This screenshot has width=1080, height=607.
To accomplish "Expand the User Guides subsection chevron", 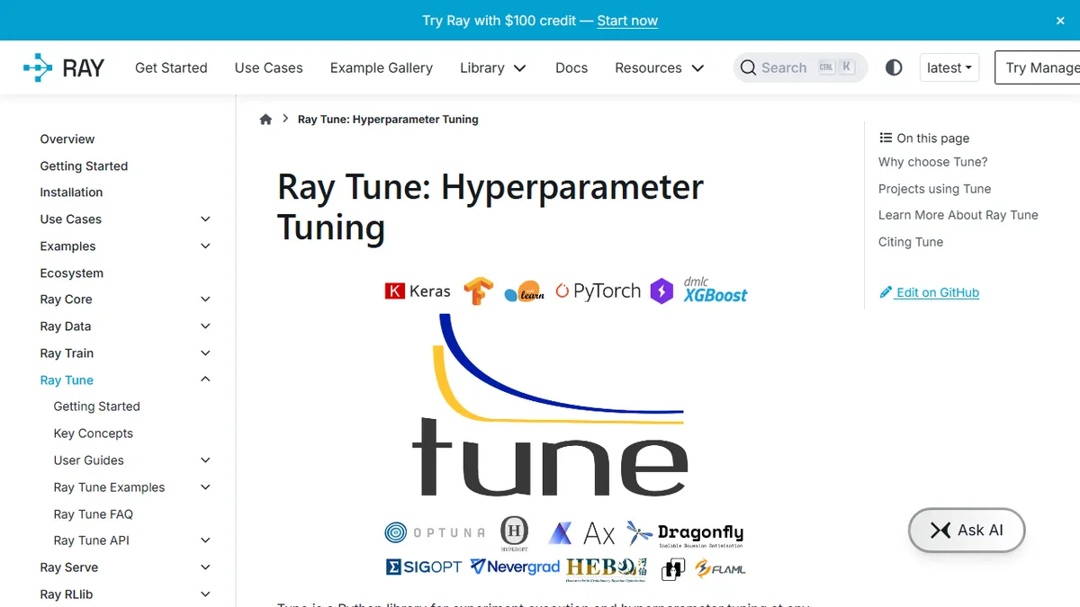I will (205, 460).
